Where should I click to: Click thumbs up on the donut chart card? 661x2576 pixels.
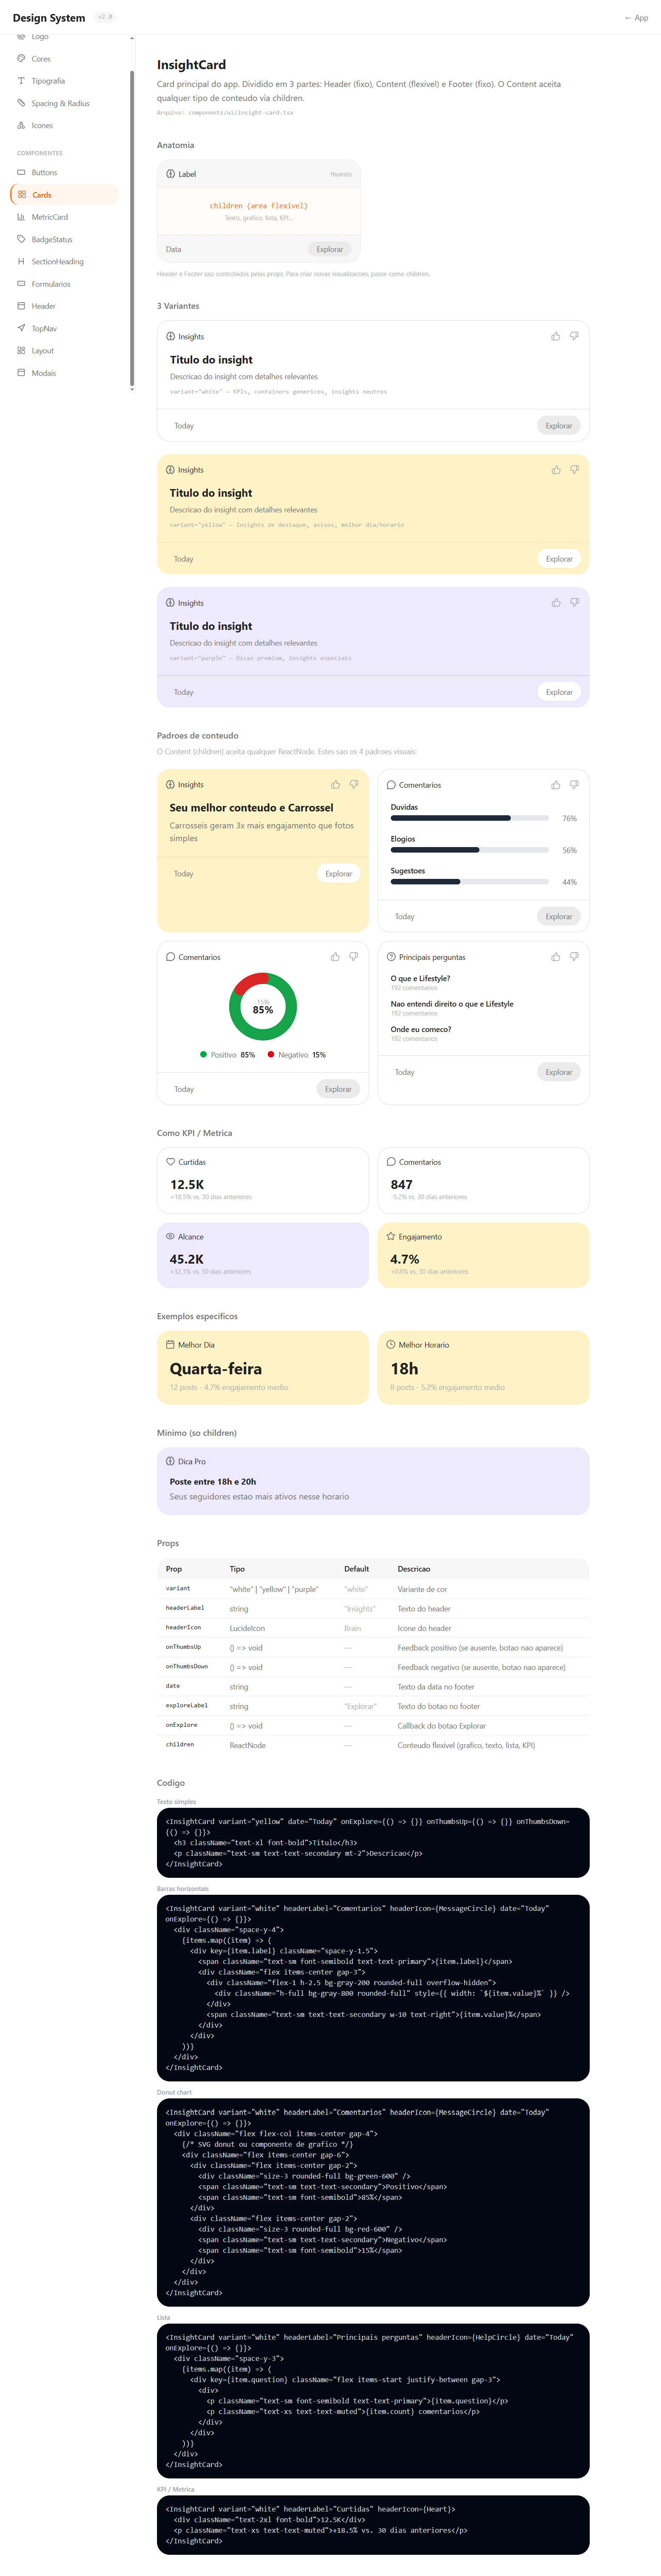click(x=335, y=956)
